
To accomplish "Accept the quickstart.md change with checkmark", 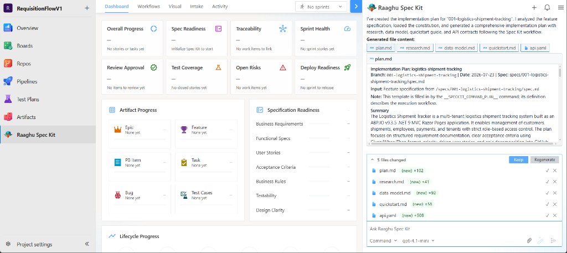I will point(548,204).
